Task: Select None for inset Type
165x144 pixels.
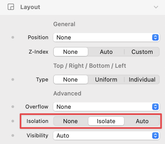Action: [x=71, y=80]
